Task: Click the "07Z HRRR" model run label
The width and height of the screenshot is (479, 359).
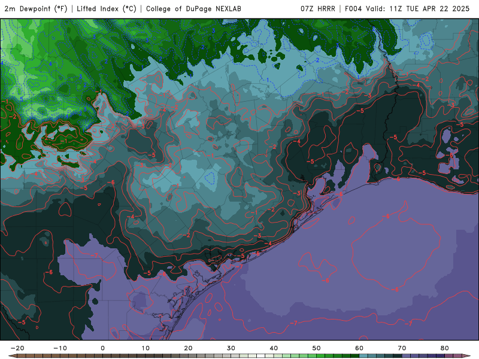Action: pyautogui.click(x=318, y=8)
